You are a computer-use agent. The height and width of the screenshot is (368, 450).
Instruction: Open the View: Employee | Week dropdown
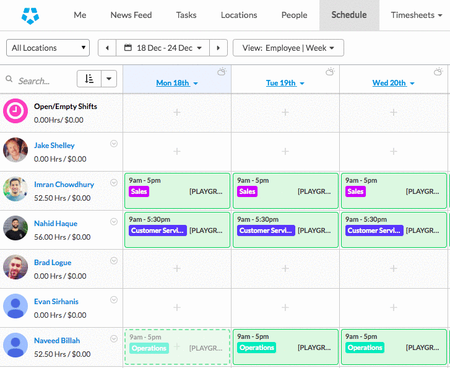(x=288, y=48)
